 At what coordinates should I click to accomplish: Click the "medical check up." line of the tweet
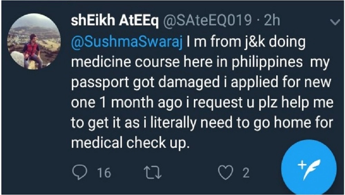pyautogui.click(x=130, y=142)
